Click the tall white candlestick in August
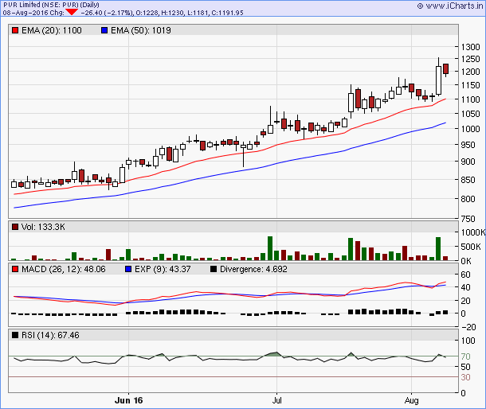Viewport: 486px width, 409px height. pyautogui.click(x=438, y=80)
